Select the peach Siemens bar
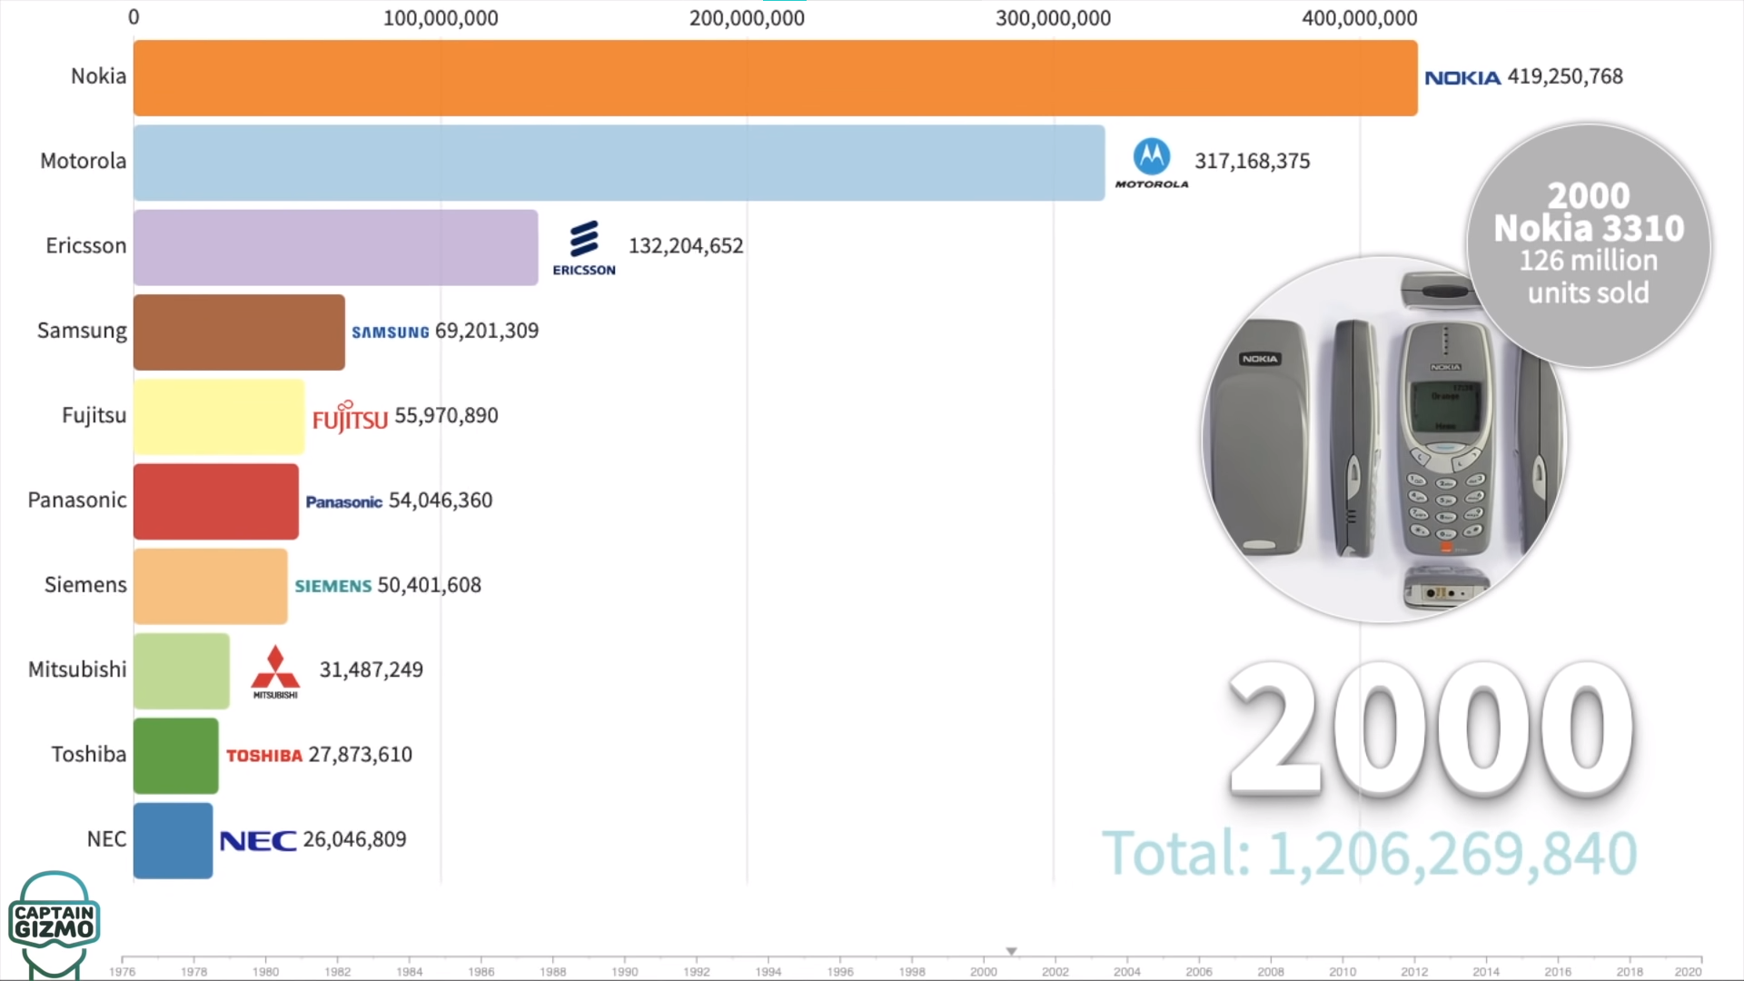The image size is (1744, 981). [211, 586]
